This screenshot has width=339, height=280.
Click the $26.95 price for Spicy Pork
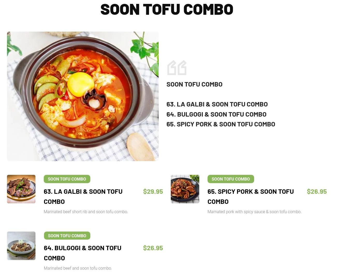point(317,192)
